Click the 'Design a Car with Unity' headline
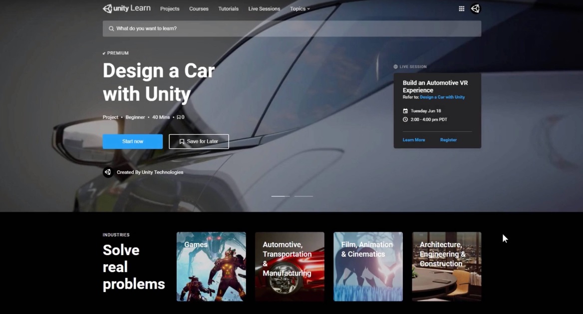Image resolution: width=583 pixels, height=314 pixels. (159, 82)
